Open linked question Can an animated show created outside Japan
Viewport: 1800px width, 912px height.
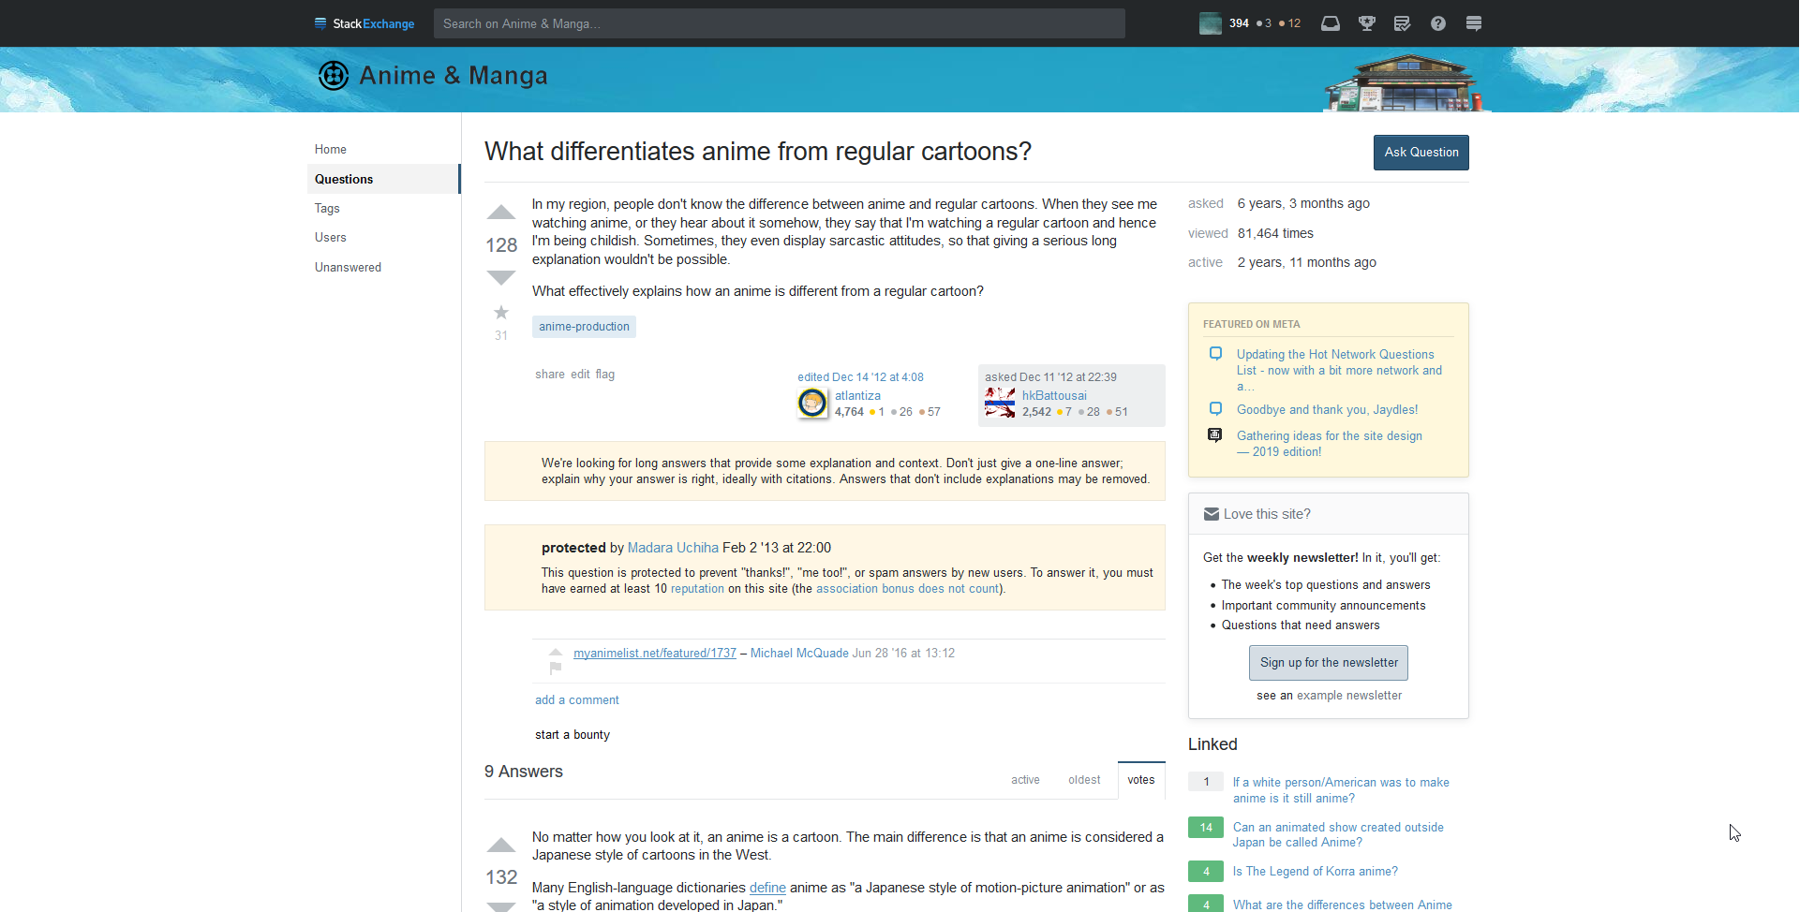(x=1338, y=835)
